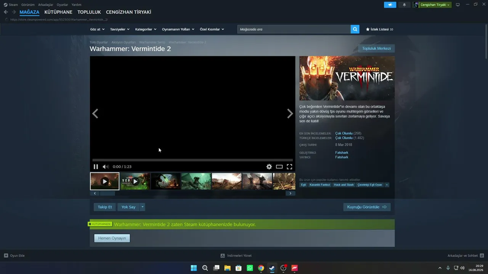Image resolution: width=488 pixels, height=274 pixels.
Task: Go back with the navigation arrow
Action: tap(6, 12)
